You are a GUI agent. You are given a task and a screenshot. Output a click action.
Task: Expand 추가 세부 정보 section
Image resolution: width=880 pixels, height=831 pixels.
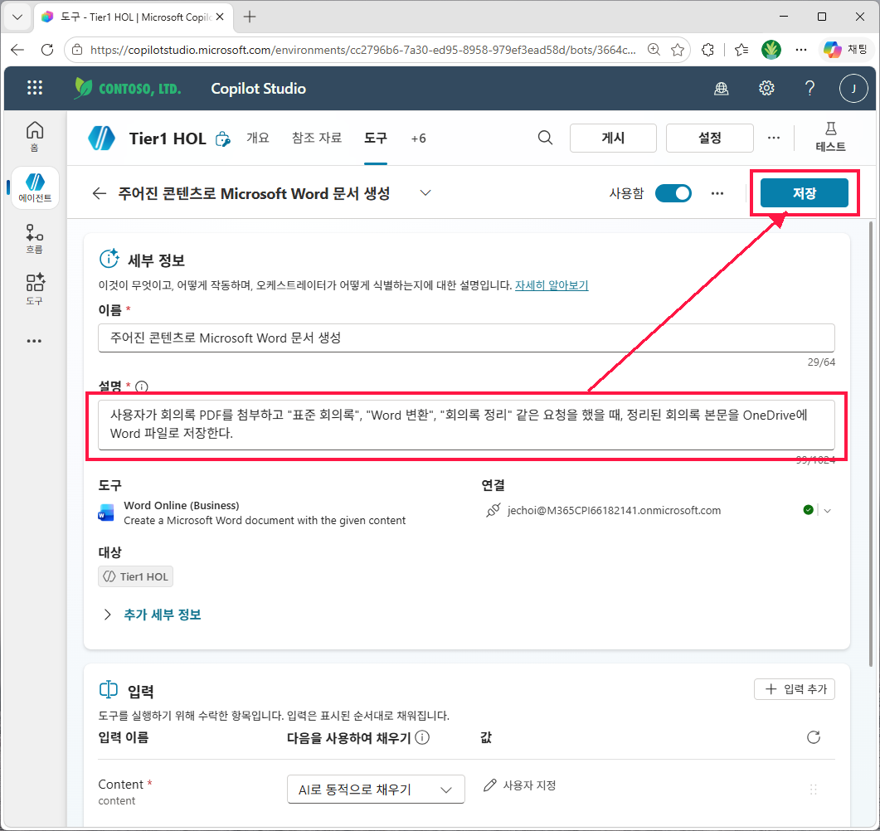click(x=151, y=615)
